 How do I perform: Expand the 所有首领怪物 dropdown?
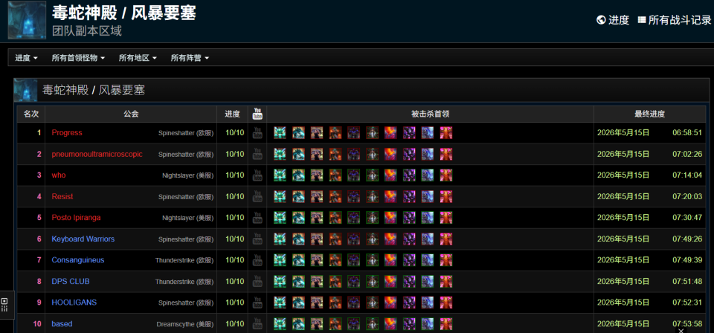(78, 58)
